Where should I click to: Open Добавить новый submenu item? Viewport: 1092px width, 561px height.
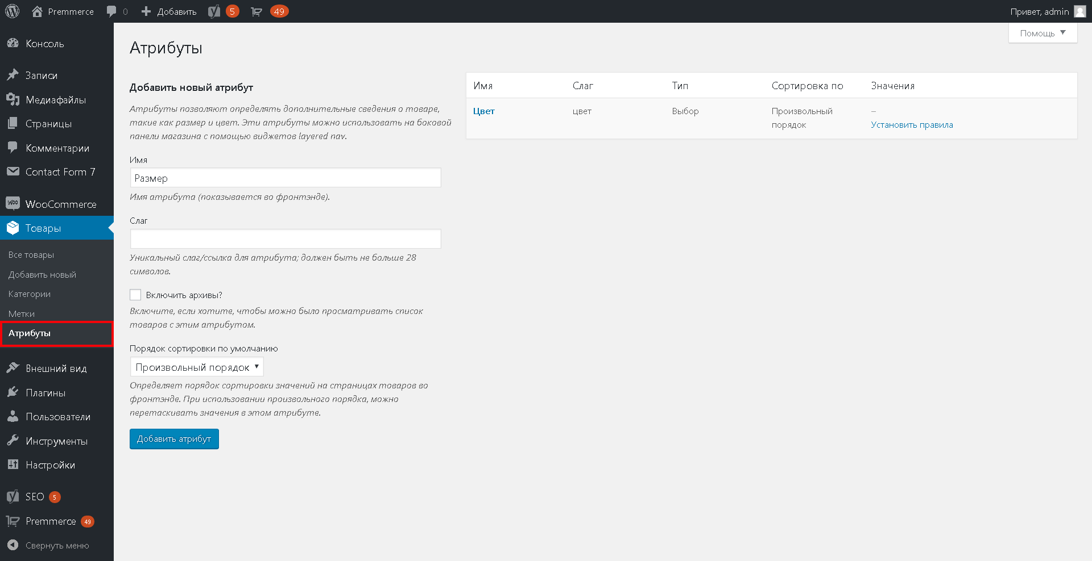click(x=42, y=274)
